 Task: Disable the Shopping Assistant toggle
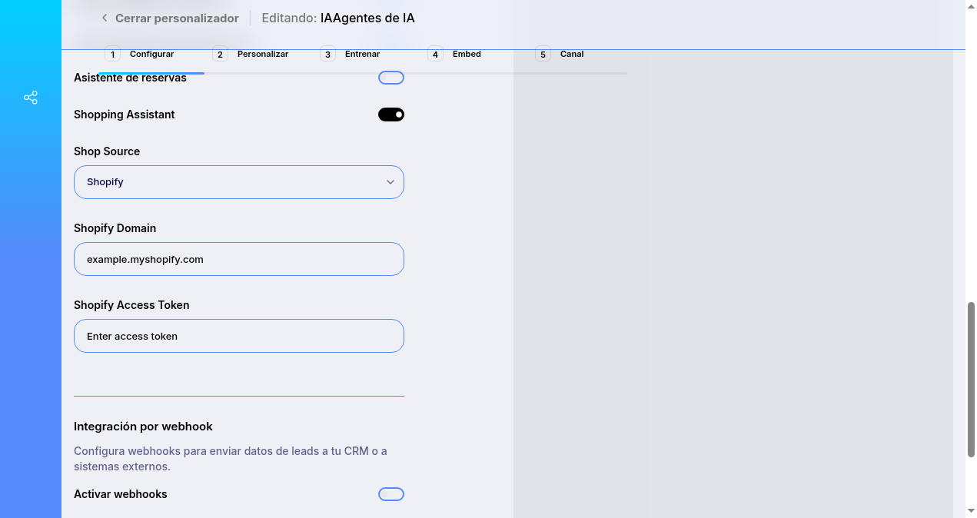pyautogui.click(x=390, y=114)
